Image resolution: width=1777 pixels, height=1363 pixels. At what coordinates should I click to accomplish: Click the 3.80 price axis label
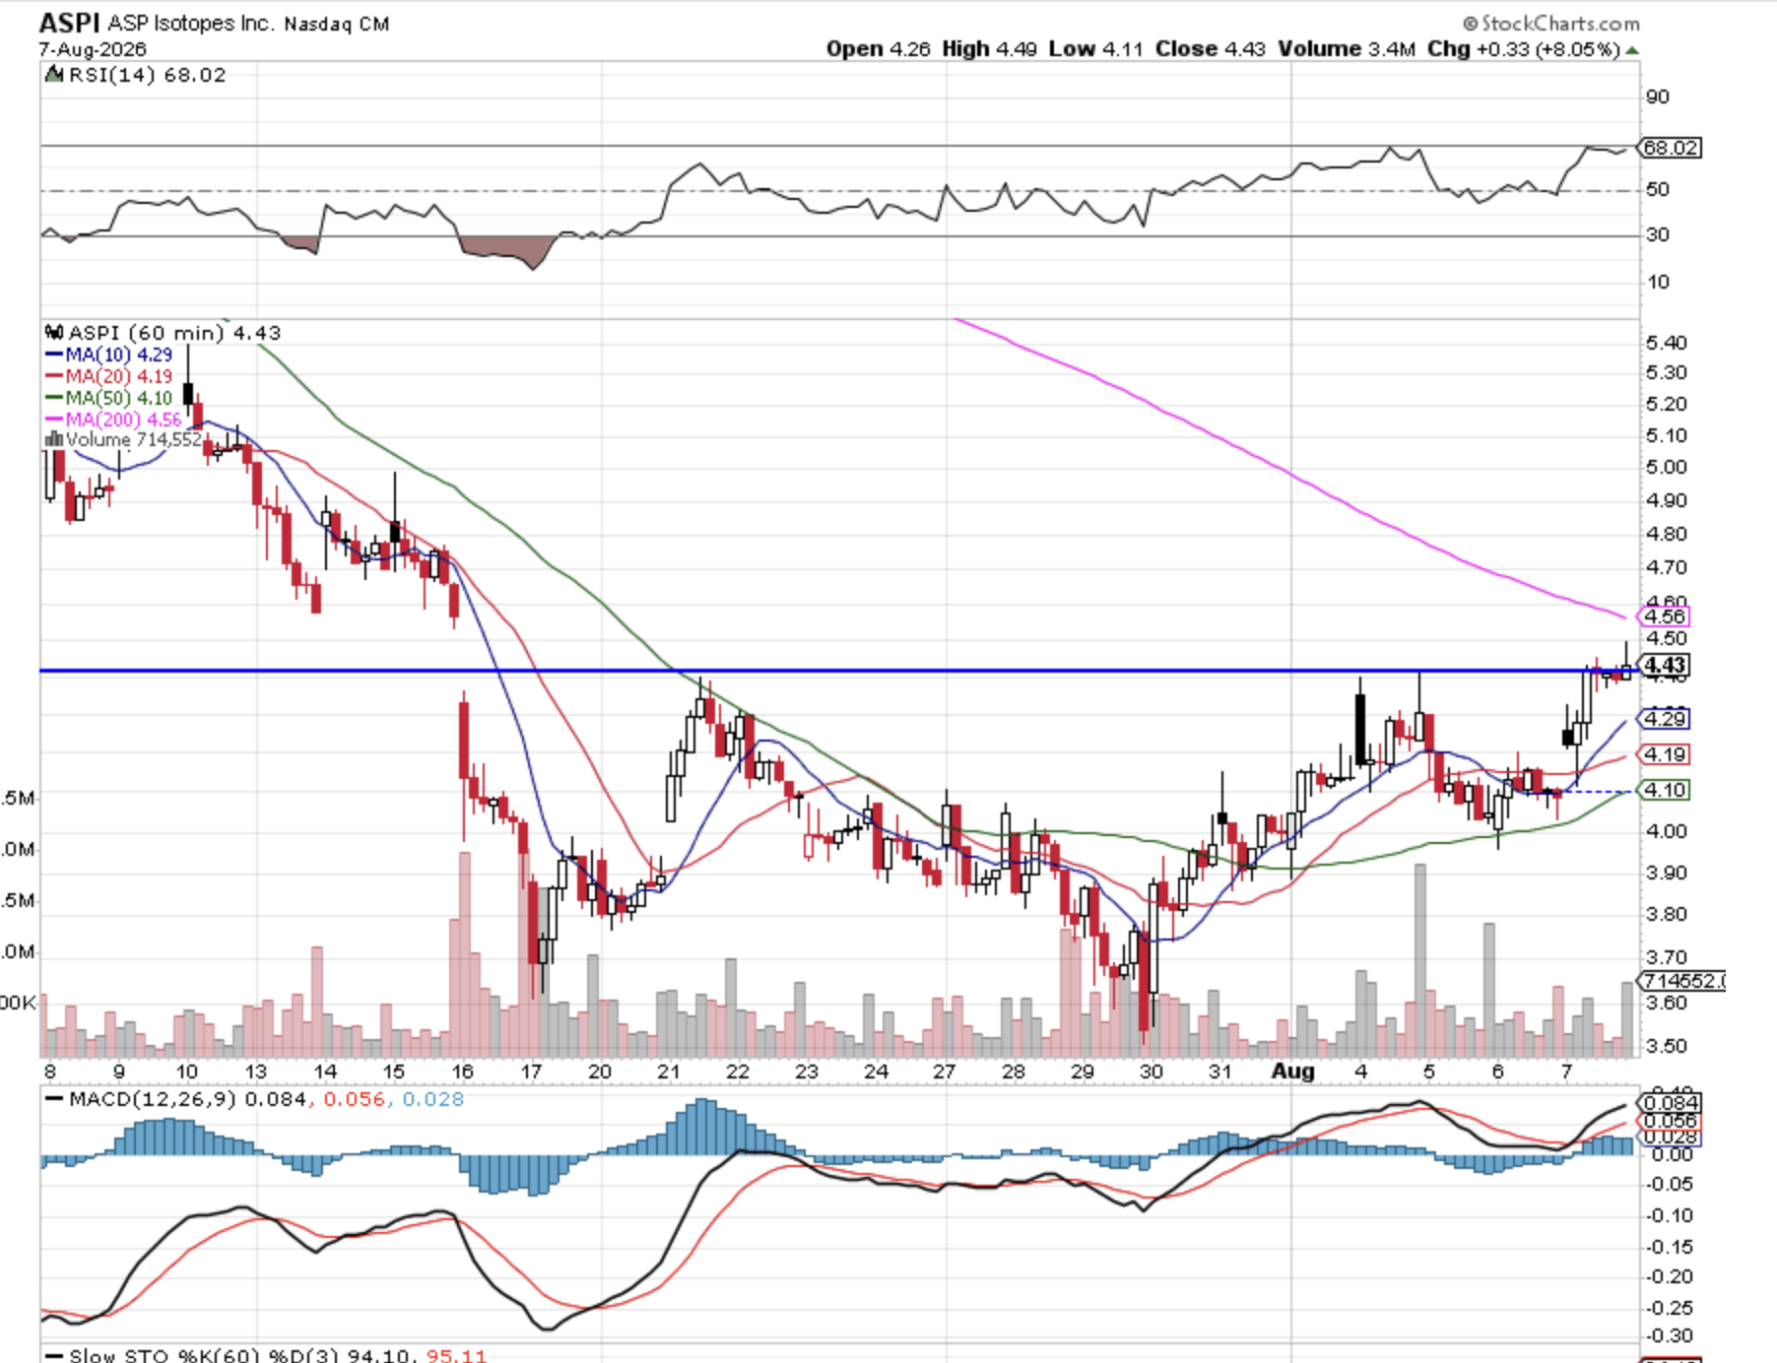(1666, 914)
